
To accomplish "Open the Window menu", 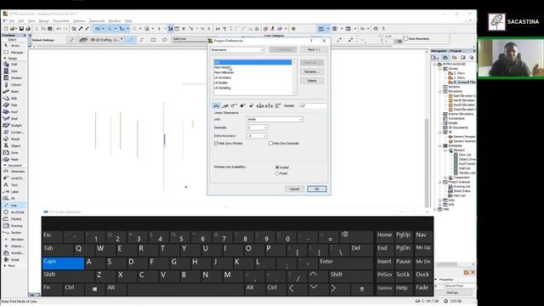I will 115,21.
